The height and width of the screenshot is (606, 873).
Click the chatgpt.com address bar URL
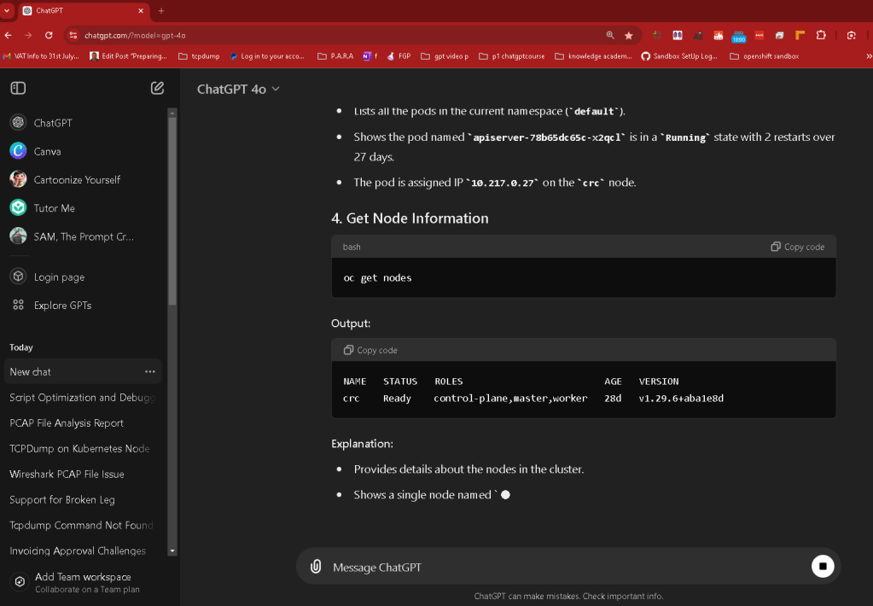click(x=135, y=35)
